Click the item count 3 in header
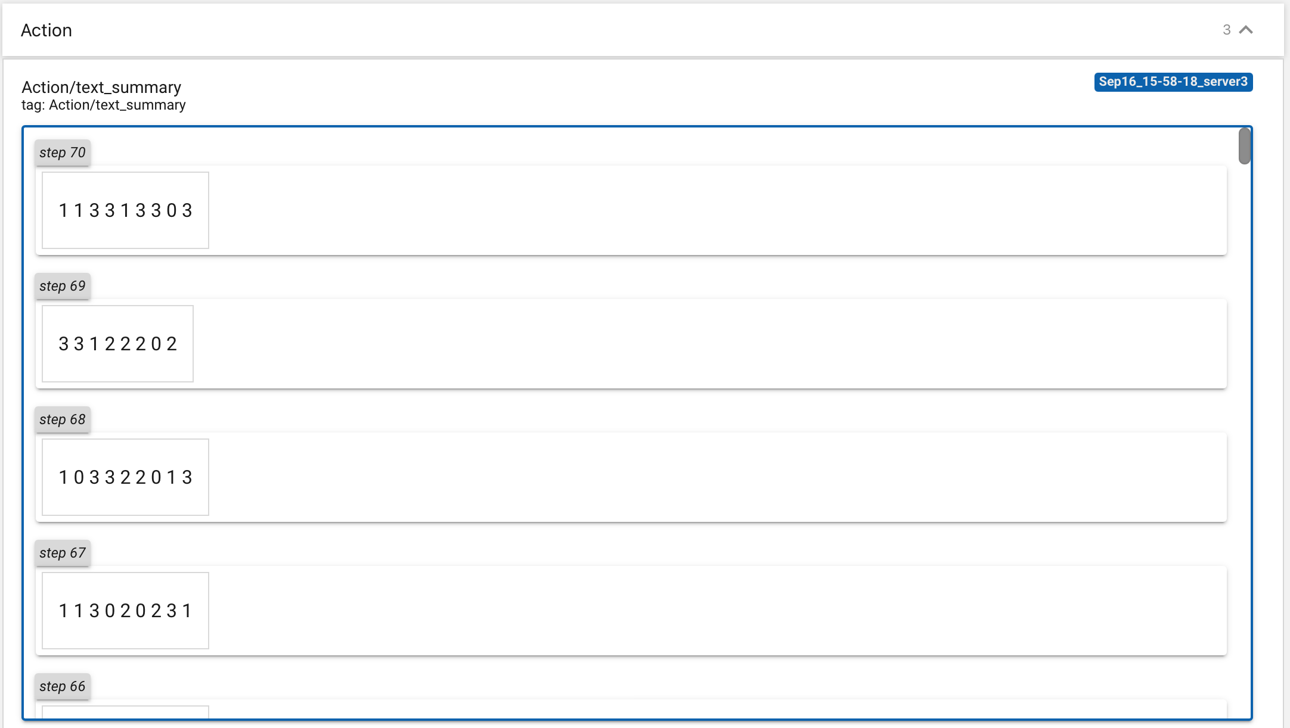Viewport: 1290px width, 728px height. [1226, 30]
